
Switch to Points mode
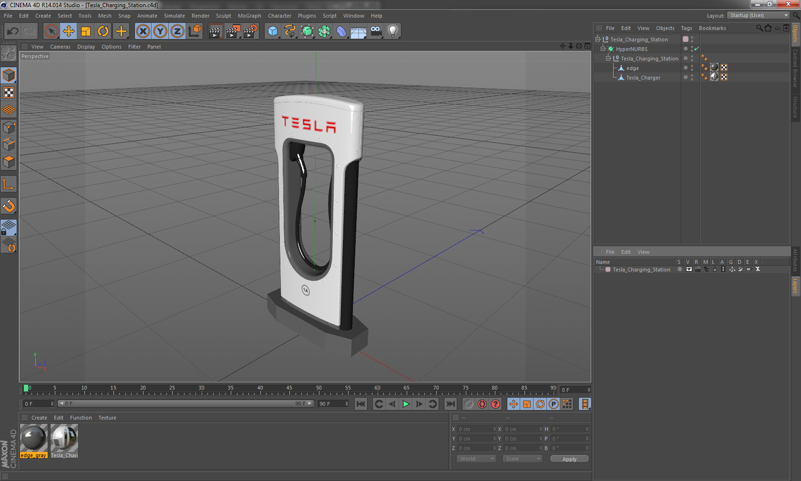pyautogui.click(x=9, y=127)
